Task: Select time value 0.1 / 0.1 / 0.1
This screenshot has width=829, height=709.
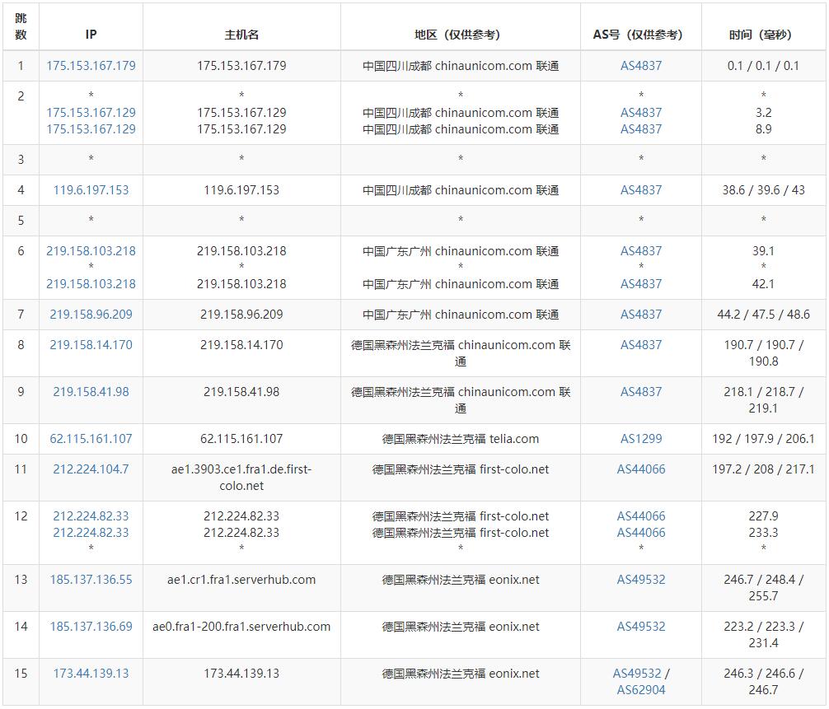Action: coord(763,66)
